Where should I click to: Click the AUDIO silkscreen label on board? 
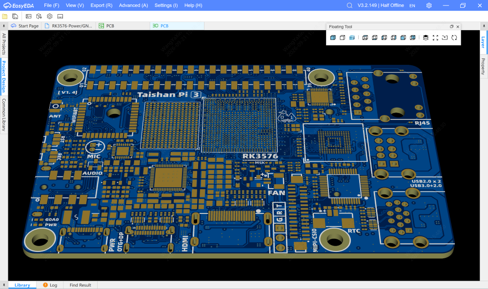(92, 173)
